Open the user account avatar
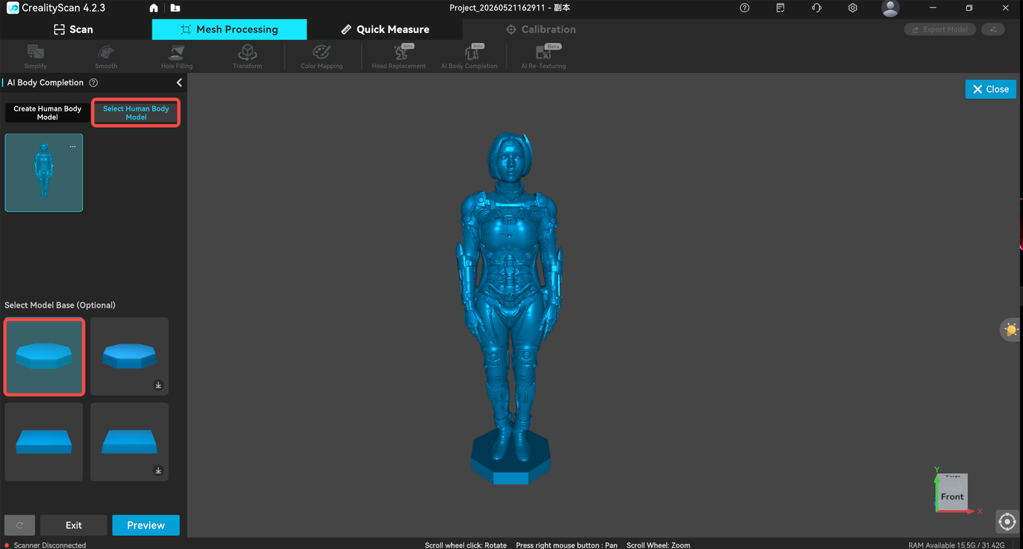 pos(890,8)
